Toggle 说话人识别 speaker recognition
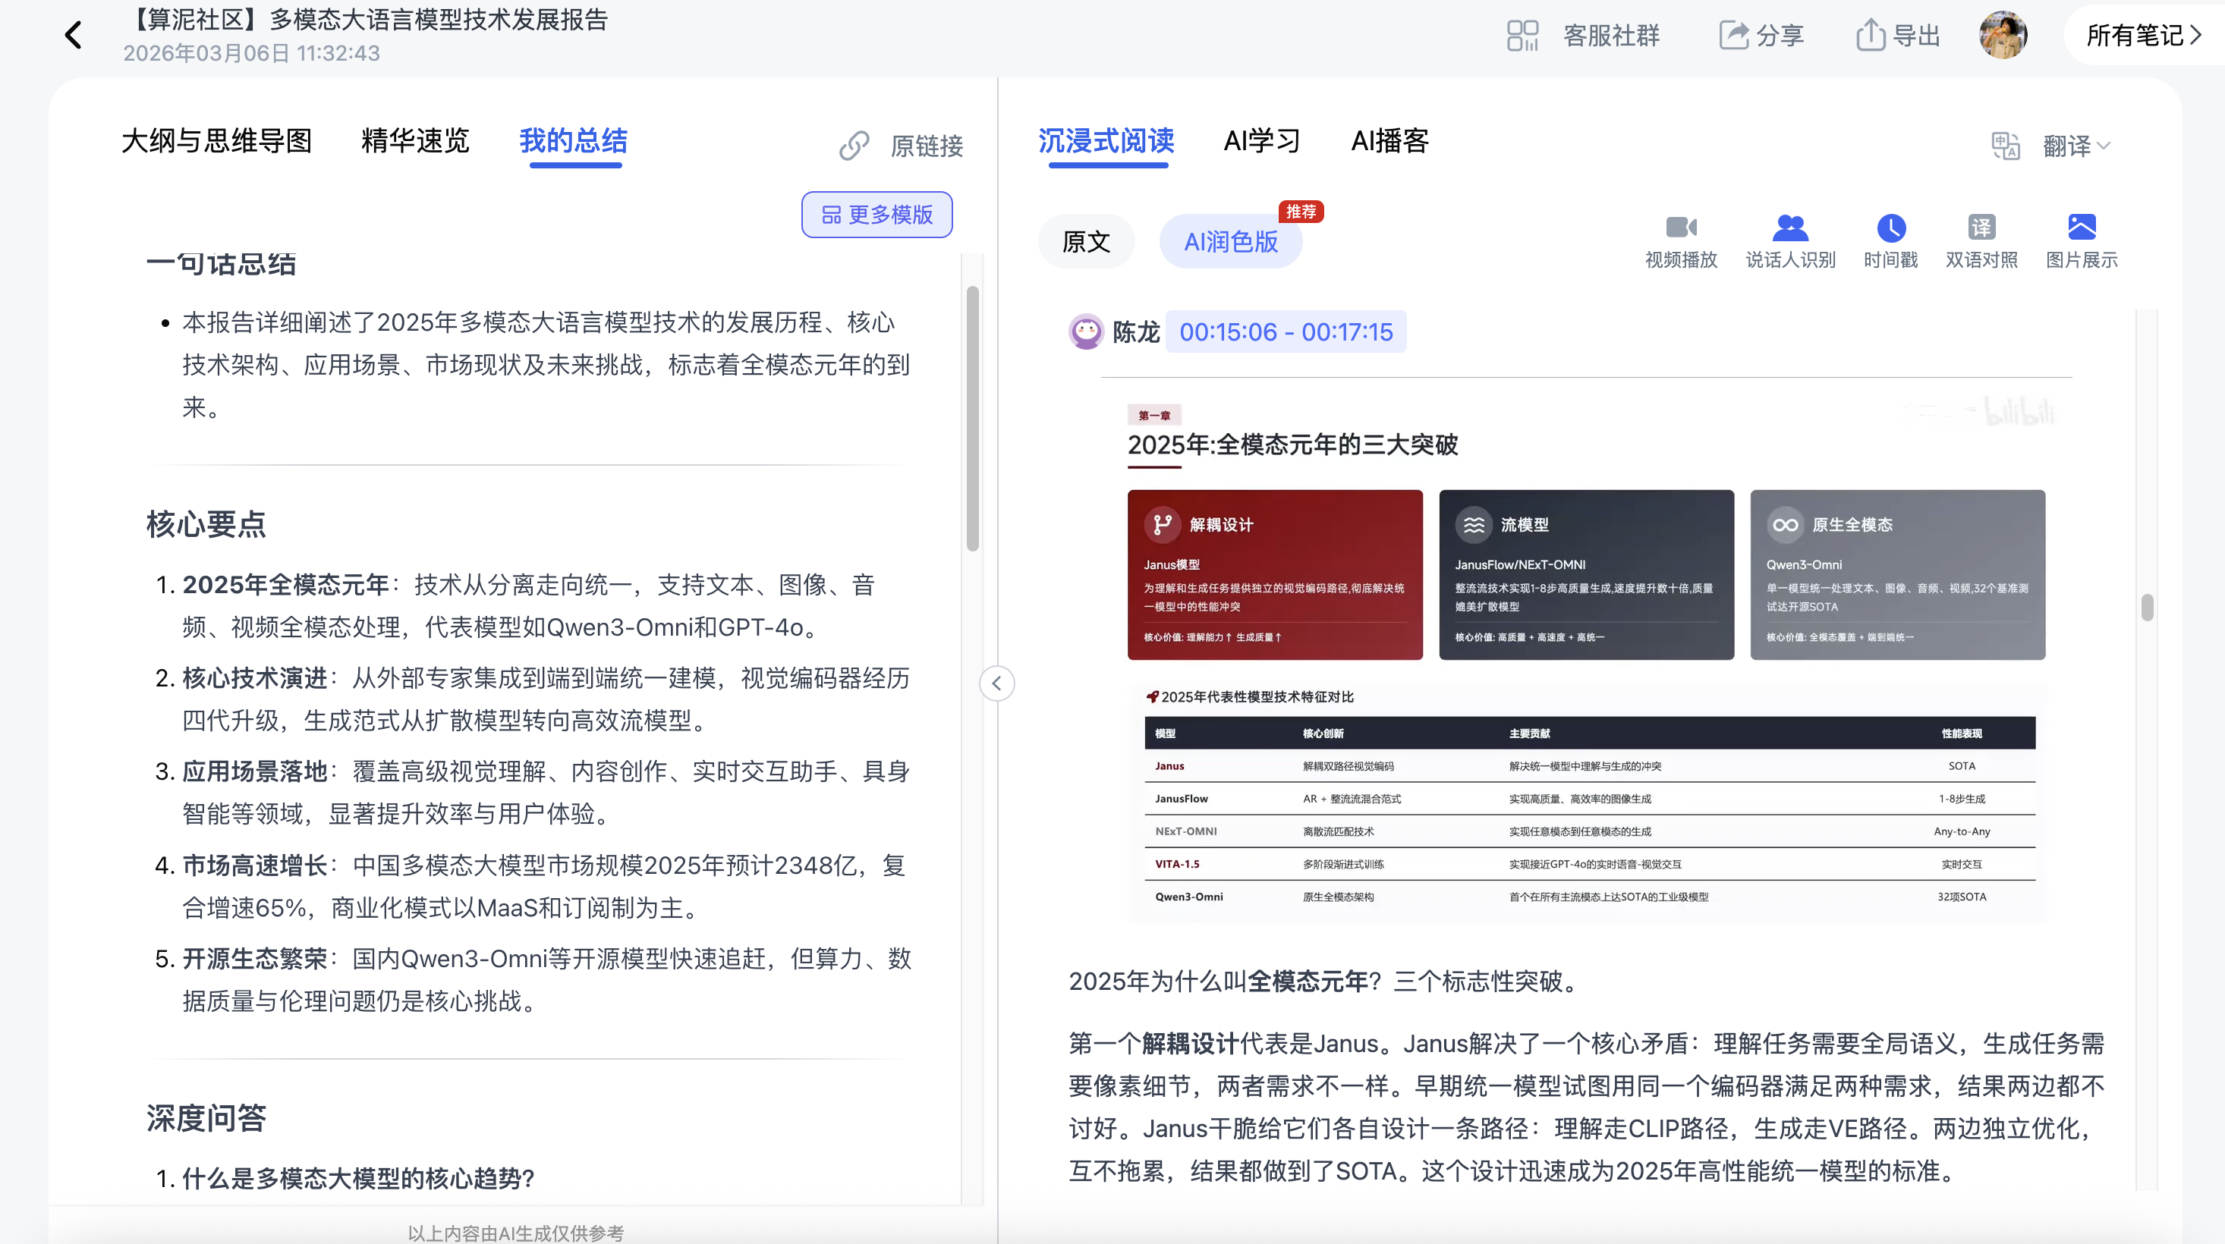Viewport: 2225px width, 1244px height. pyautogui.click(x=1789, y=242)
